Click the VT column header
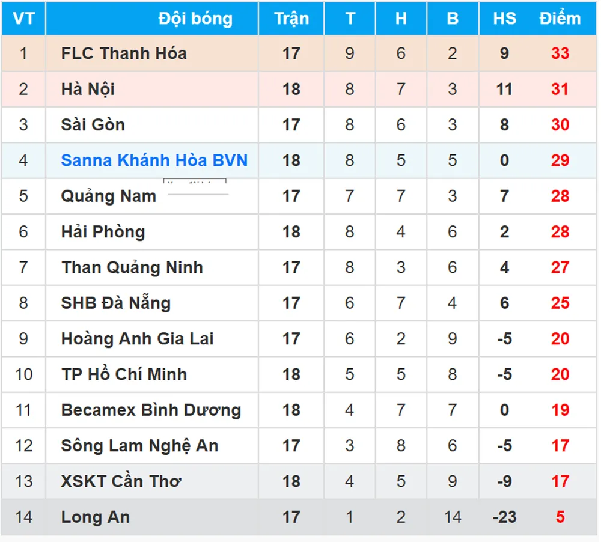Viewport: 601px width, 542px height. [x=23, y=19]
